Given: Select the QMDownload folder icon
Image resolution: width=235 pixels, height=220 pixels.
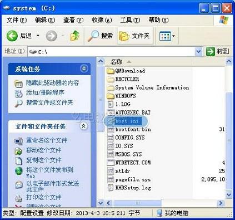Looking at the screenshot, I should click(111, 71).
